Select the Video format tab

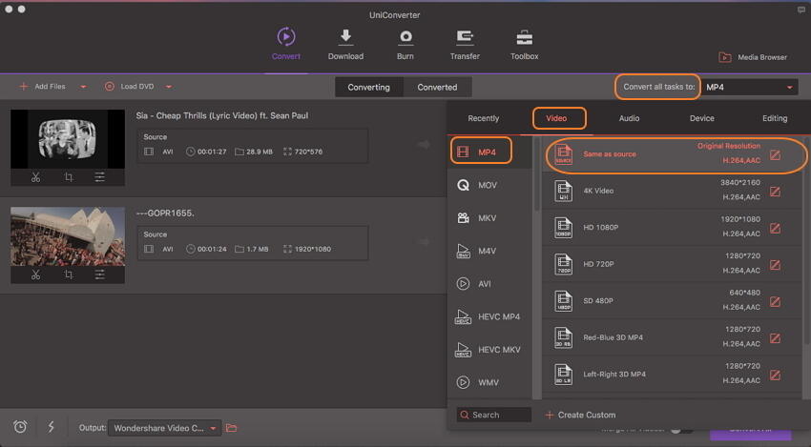(556, 118)
